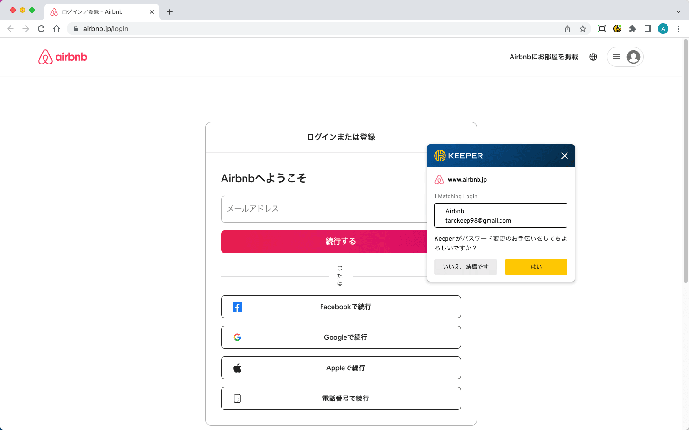Click the yellow はい button

536,267
